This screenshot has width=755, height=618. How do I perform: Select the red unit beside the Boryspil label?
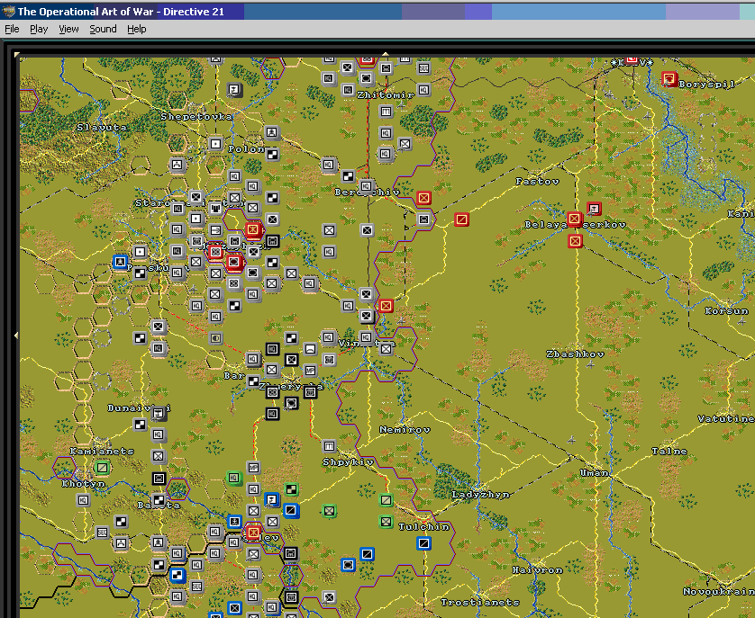(x=669, y=79)
